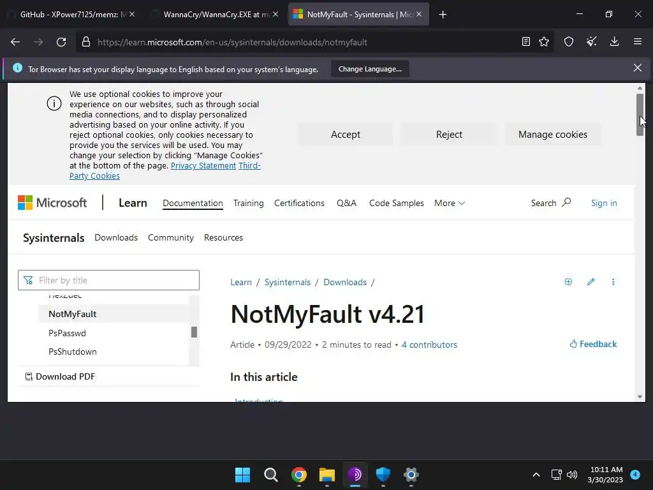The height and width of the screenshot is (490, 653).
Task: Close the GitHub memz tab
Action: [x=132, y=14]
